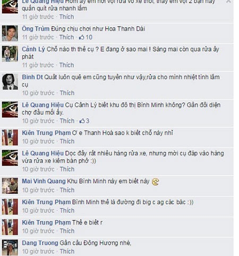239x256 pixels.
Task: Open Cảnh Lý's avatar thumbnail
Action: point(10,54)
